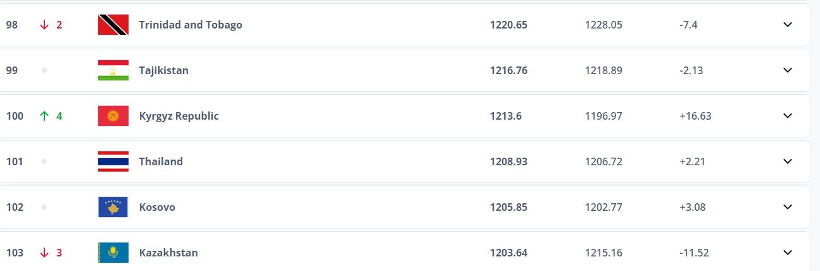Viewport: 820px width, 271px height.
Task: Click the red down arrow beside rank 98
Action: (44, 25)
